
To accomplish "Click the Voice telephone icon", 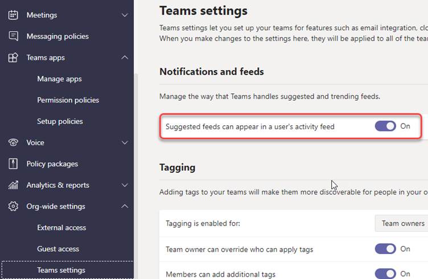I will pyautogui.click(x=13, y=142).
